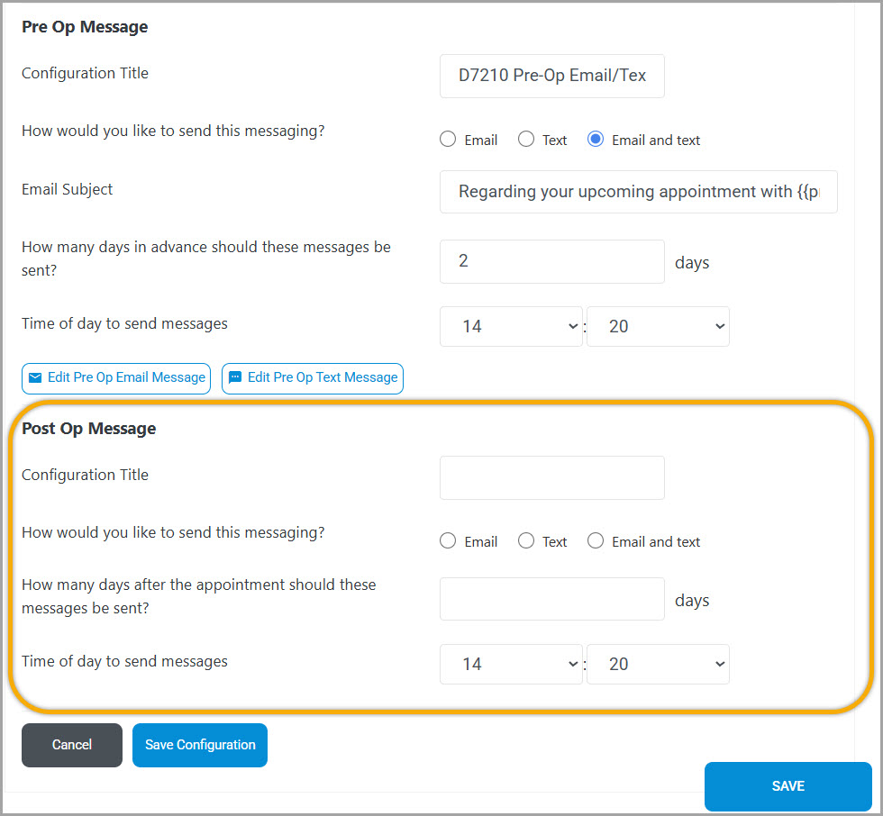
Task: Click the Cancel button
Action: 71,745
